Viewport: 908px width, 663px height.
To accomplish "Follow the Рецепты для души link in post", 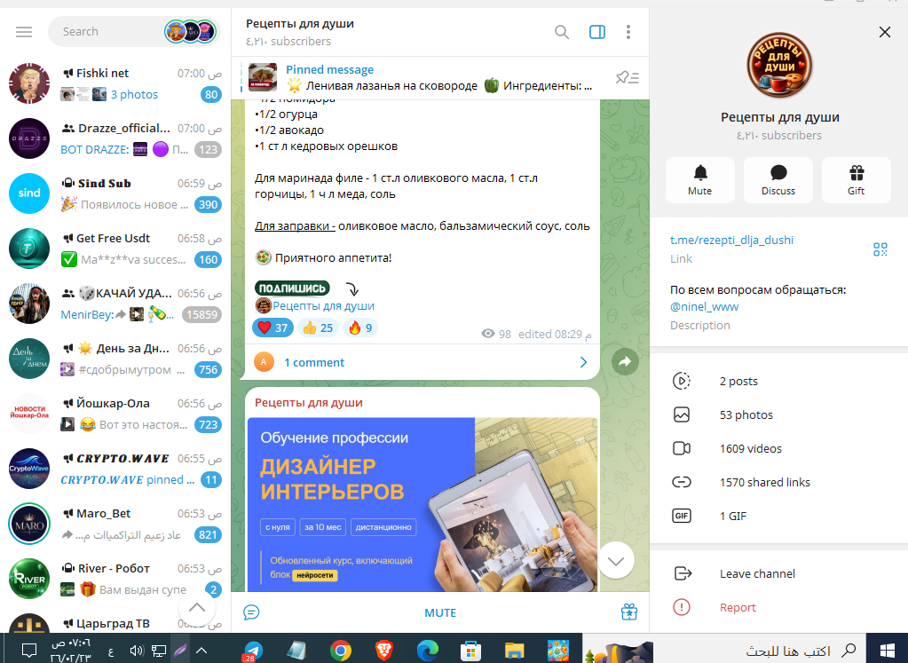I will click(x=323, y=305).
